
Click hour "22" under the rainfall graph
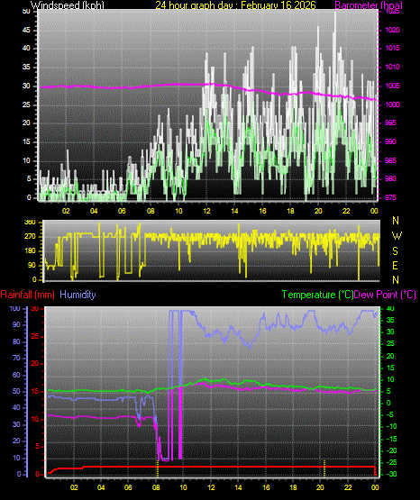pos(348,487)
